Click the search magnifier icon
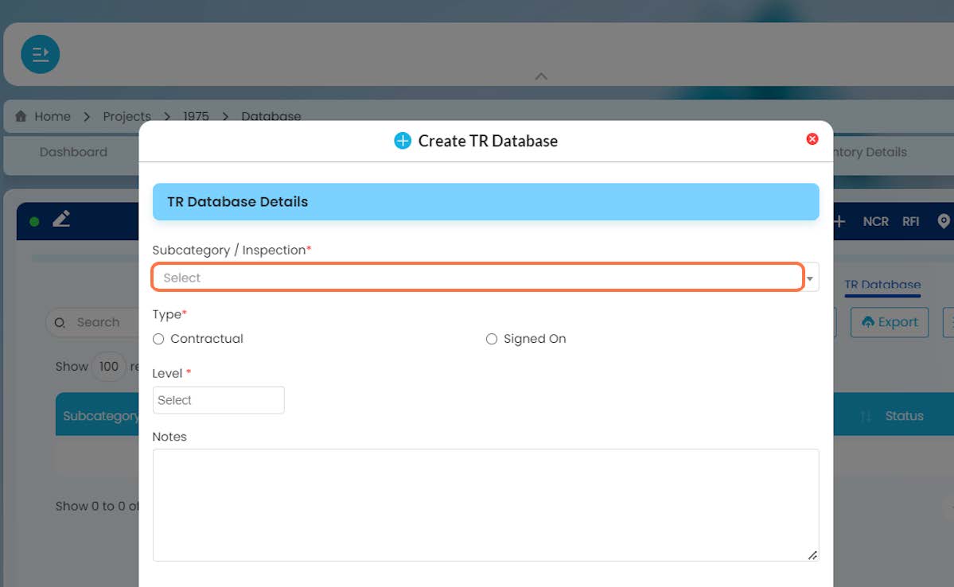Viewport: 954px width, 587px height. pyautogui.click(x=60, y=323)
